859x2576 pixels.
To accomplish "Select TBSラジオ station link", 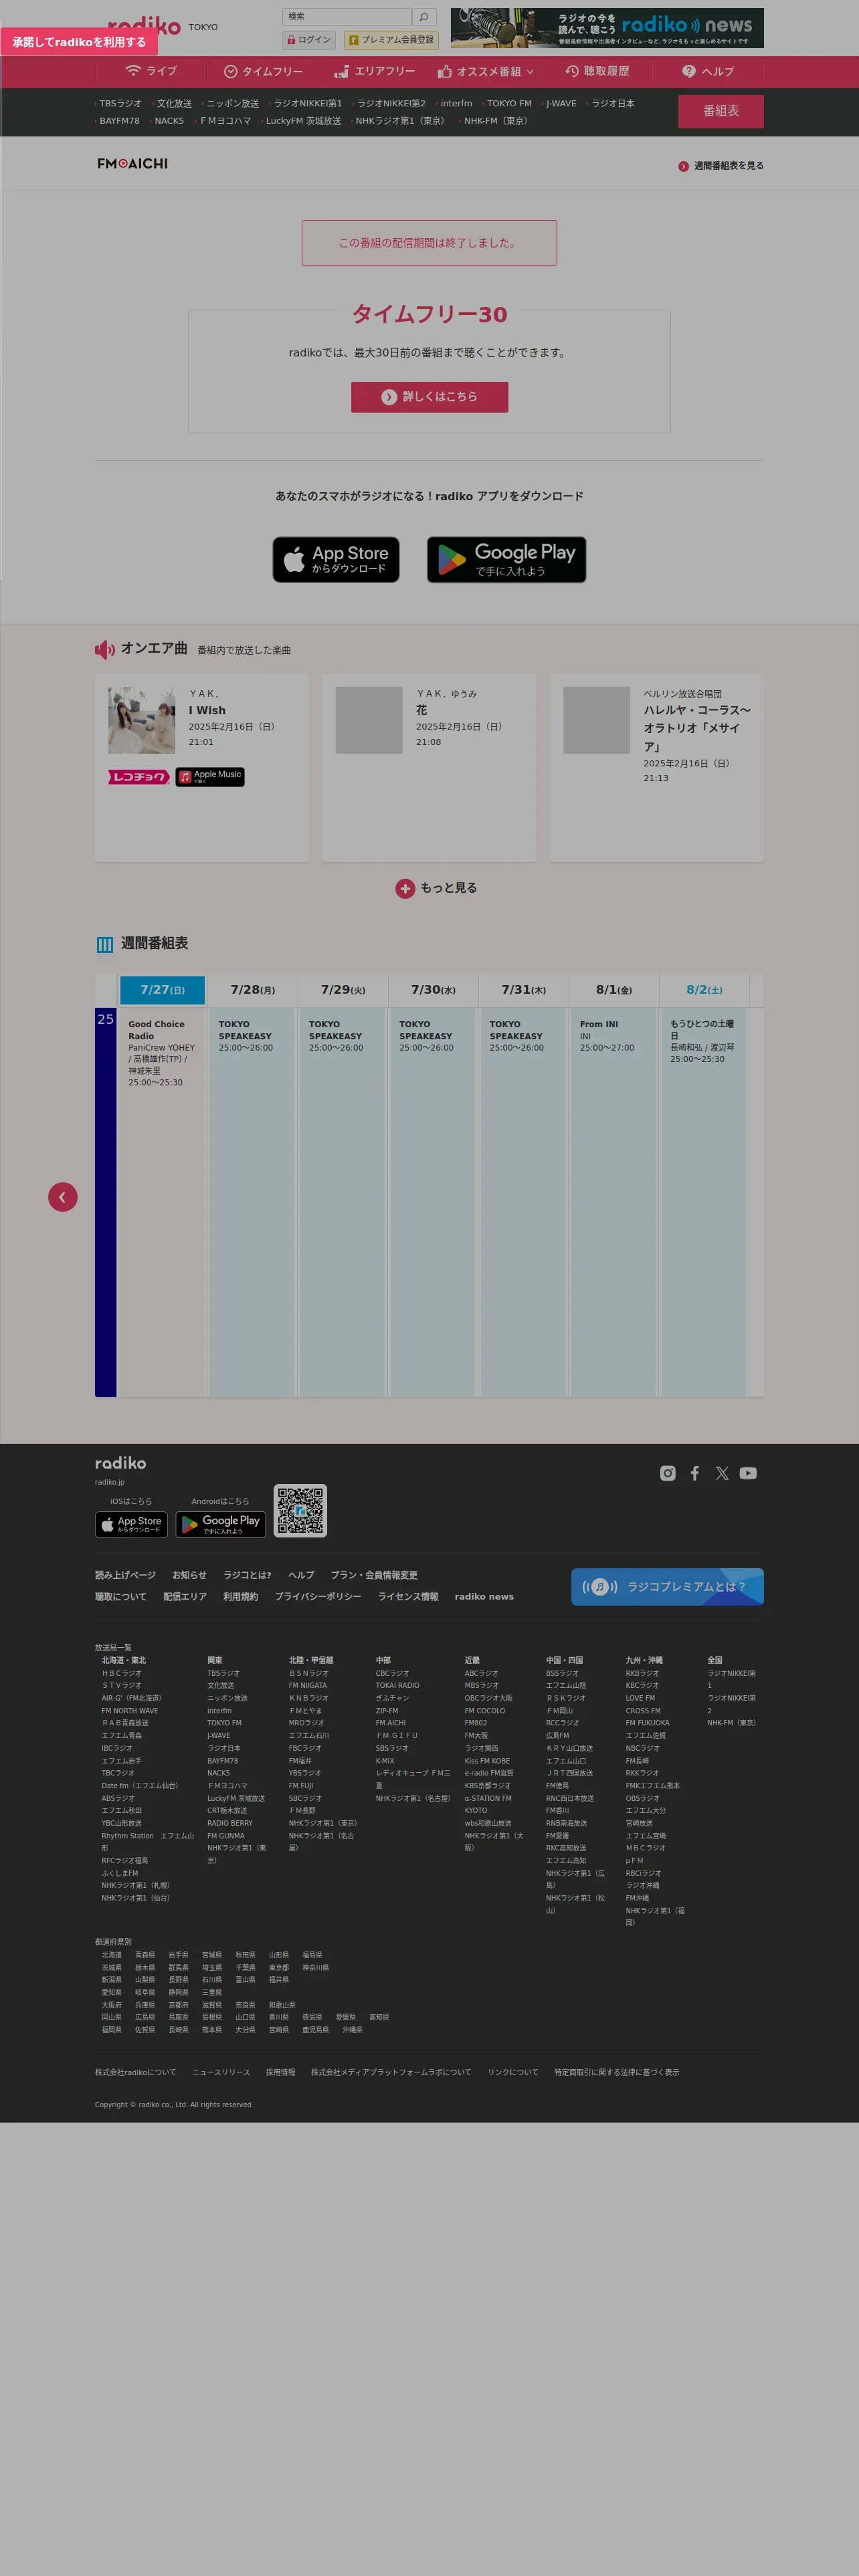I will tap(120, 104).
